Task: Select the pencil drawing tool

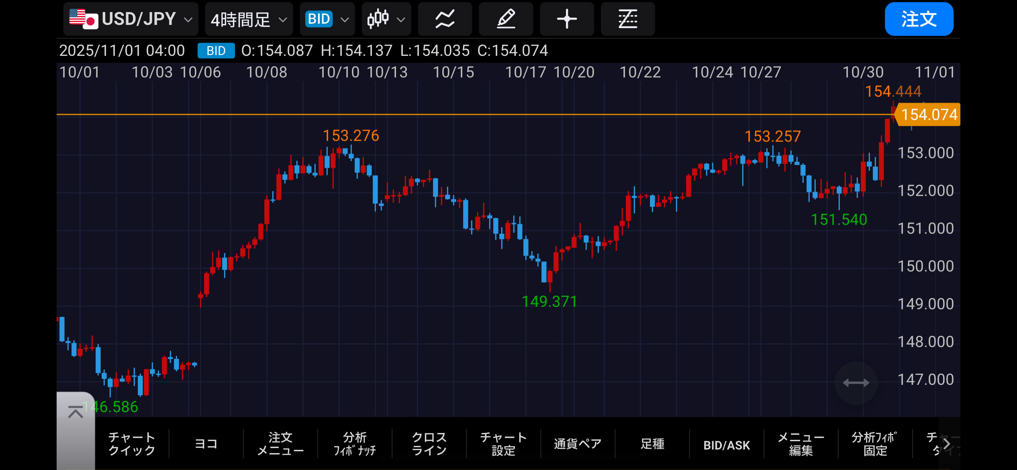Action: click(x=506, y=19)
